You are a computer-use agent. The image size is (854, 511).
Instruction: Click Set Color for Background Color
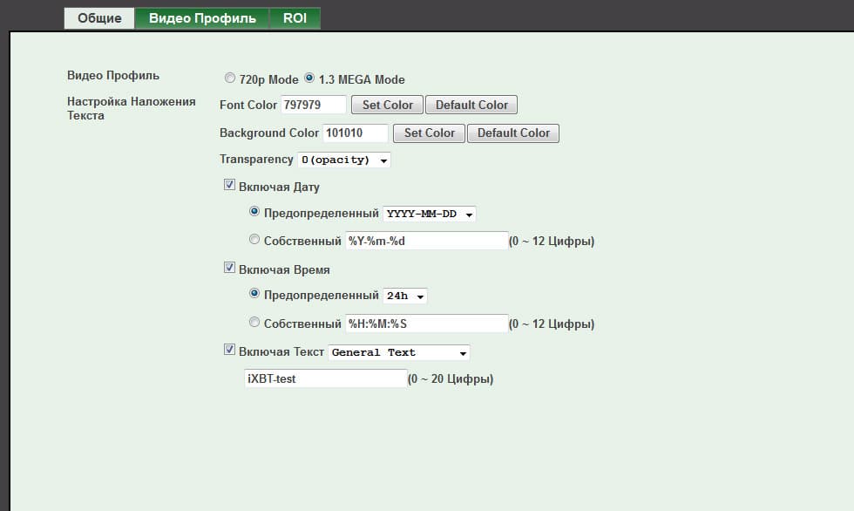pyautogui.click(x=429, y=133)
